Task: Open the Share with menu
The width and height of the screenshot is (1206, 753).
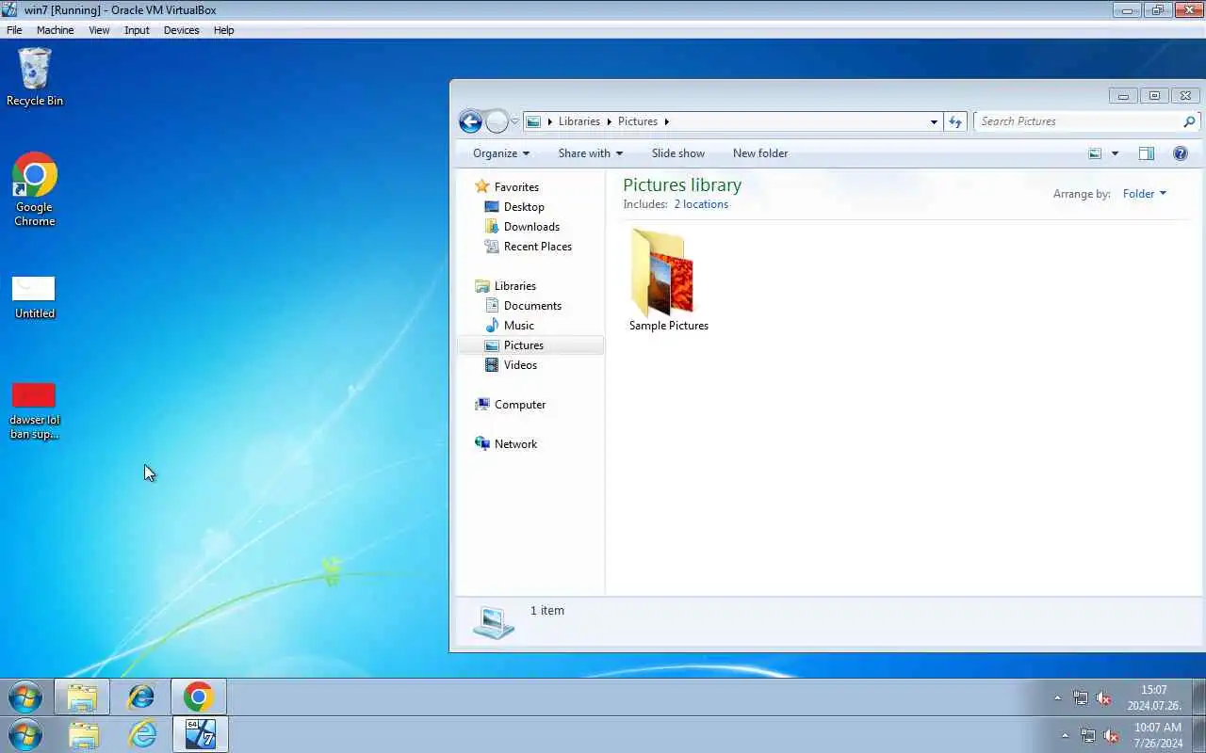Action: pos(590,153)
